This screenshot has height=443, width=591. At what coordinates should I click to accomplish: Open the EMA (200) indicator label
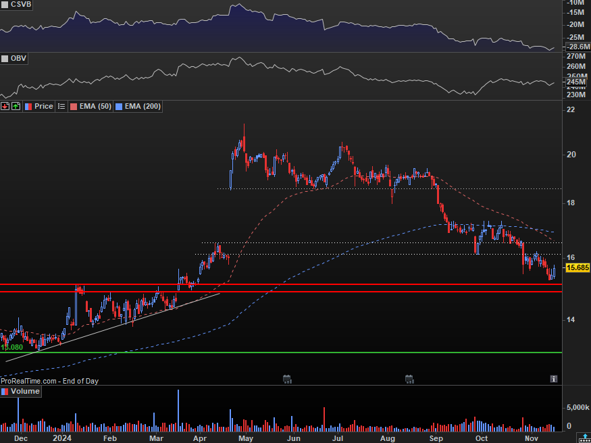143,107
